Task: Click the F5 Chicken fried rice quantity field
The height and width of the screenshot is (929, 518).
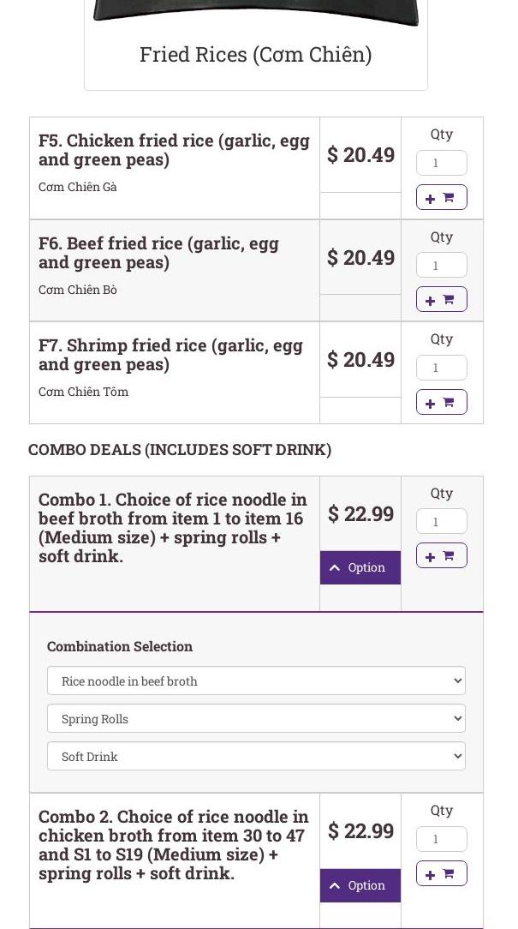Action: pos(441,163)
